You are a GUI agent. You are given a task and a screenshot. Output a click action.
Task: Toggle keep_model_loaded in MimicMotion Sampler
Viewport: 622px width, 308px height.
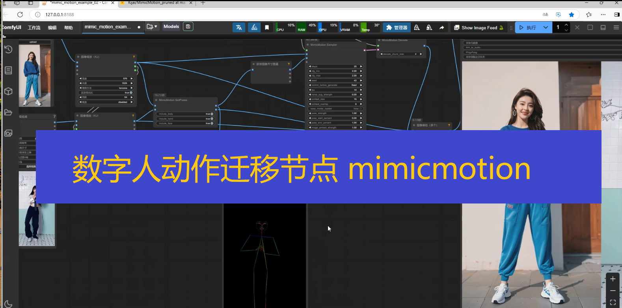[335, 109]
